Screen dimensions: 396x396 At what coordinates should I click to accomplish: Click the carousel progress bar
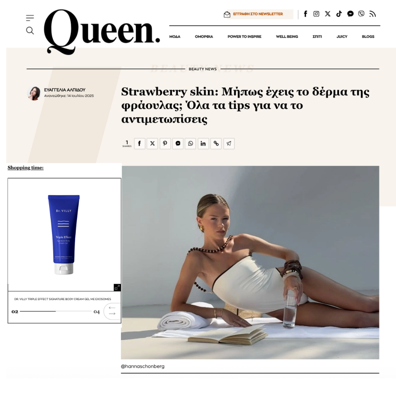55,311
